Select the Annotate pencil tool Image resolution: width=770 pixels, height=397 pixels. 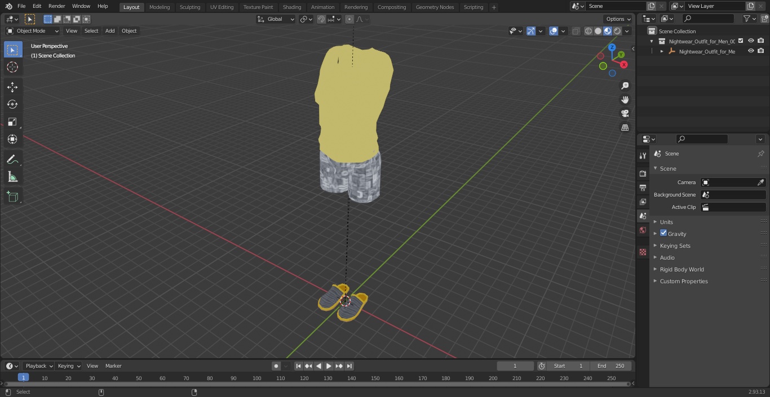[12, 160]
